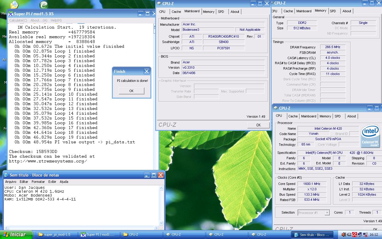Image resolution: width=382 pixels, height=239 pixels.
Task: Click Checksum: 15B593DD line
Action: click(x=33, y=151)
